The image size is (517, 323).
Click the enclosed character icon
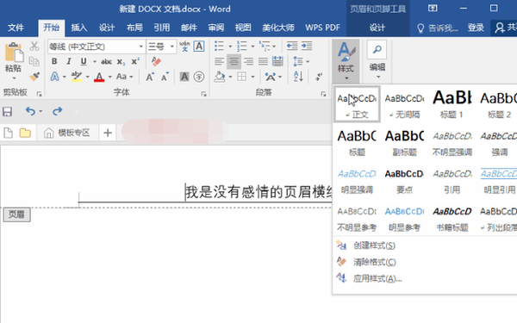199,77
